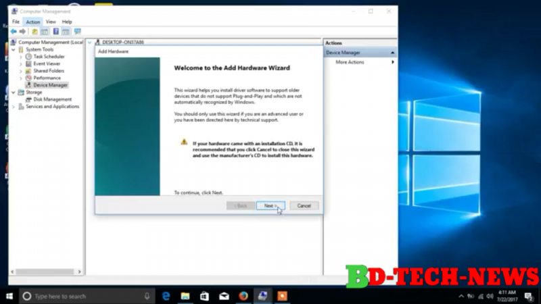Click the taskbar search box

click(x=87, y=296)
